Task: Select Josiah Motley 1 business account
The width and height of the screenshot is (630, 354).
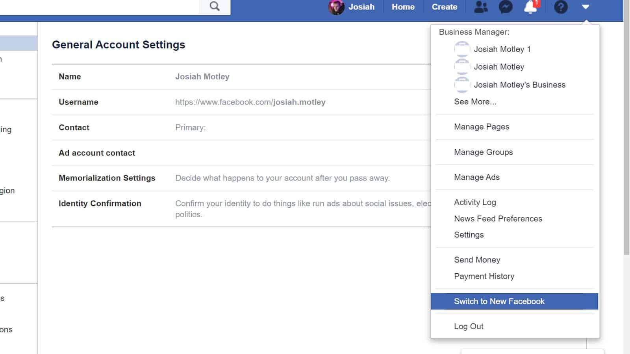Action: tap(502, 49)
